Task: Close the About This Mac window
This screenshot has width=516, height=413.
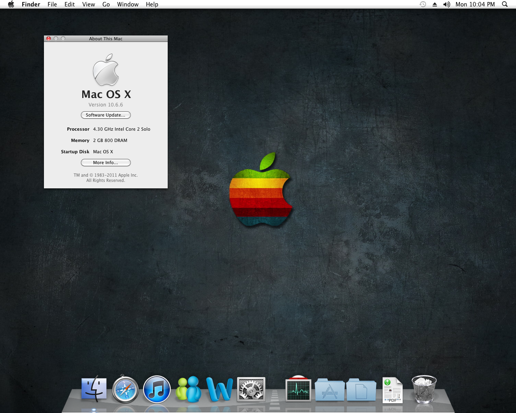Action: pyautogui.click(x=49, y=39)
